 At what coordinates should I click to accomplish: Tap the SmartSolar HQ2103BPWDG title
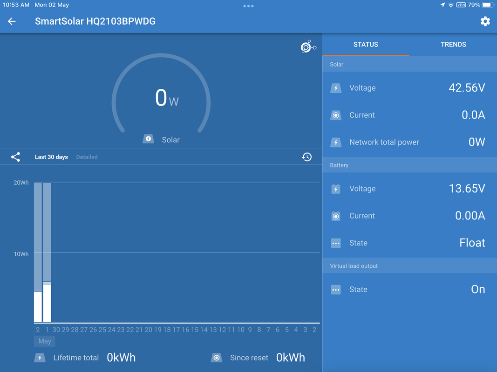(95, 21)
